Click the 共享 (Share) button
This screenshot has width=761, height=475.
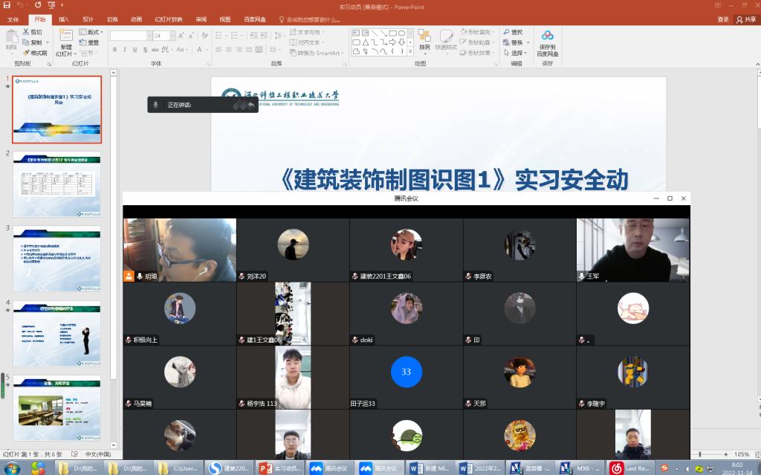click(745, 19)
